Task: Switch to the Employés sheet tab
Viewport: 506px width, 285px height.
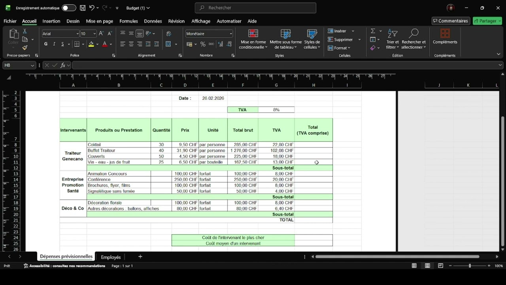Action: pyautogui.click(x=111, y=257)
